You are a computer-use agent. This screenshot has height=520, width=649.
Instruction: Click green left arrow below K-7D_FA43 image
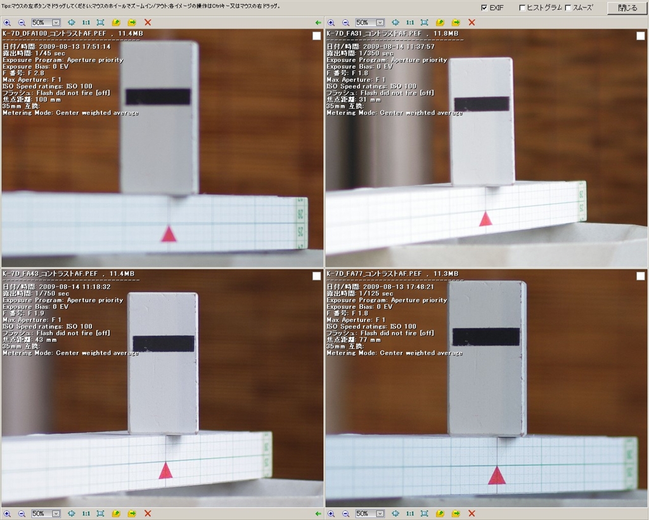tap(318, 514)
